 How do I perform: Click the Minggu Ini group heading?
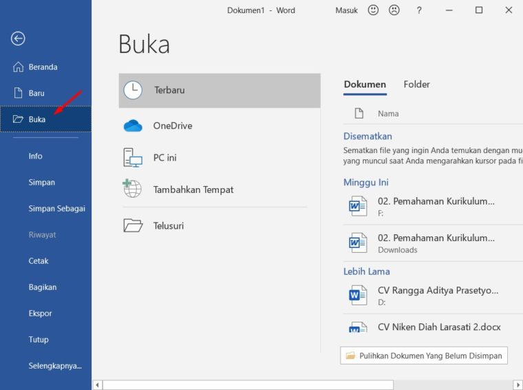(x=366, y=183)
